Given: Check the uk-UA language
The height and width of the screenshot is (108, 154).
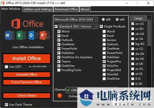Looking at the screenshot, I should click(133, 34).
